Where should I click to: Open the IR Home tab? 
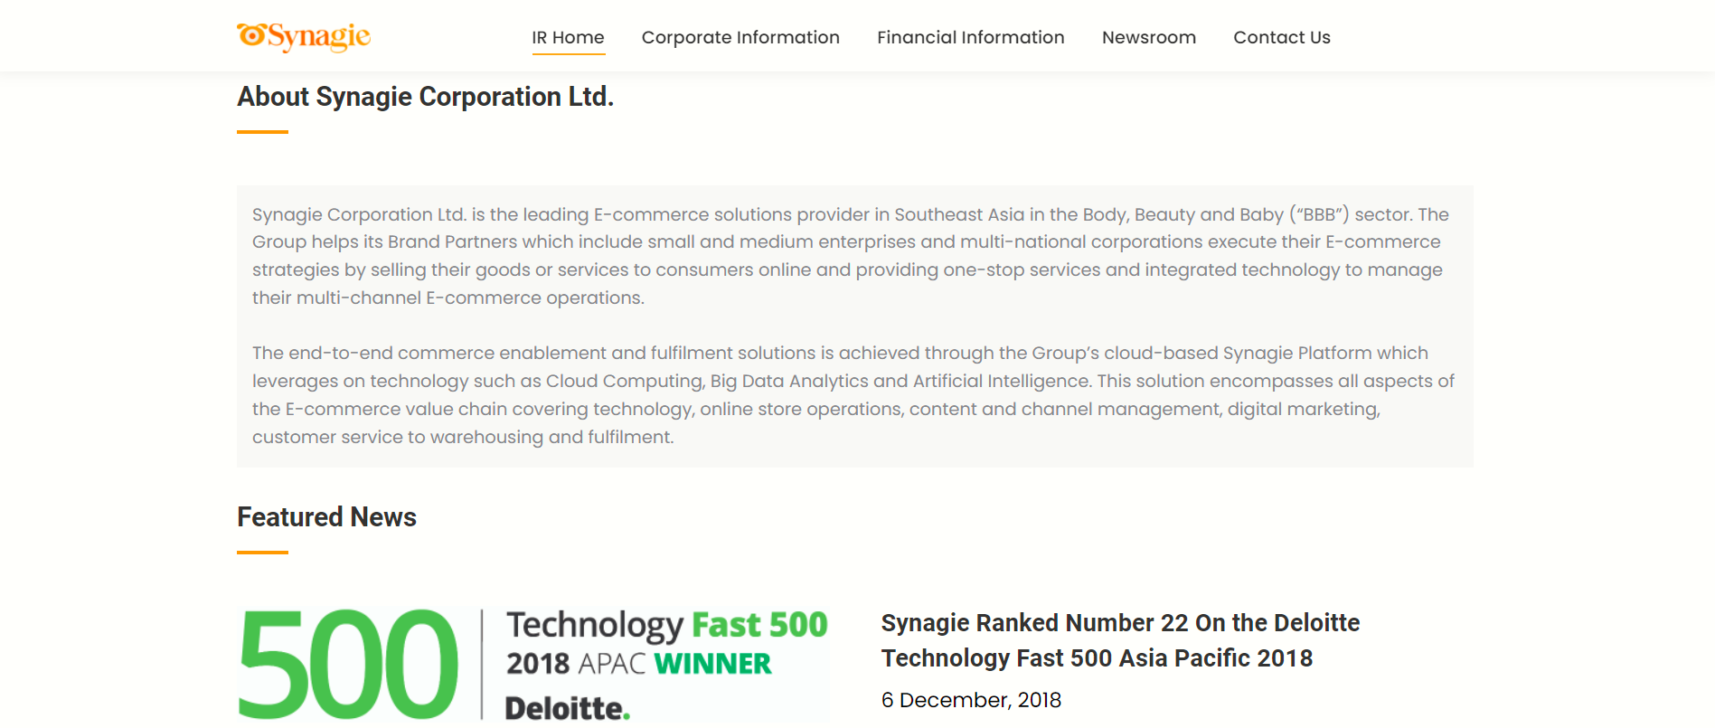[x=568, y=37]
